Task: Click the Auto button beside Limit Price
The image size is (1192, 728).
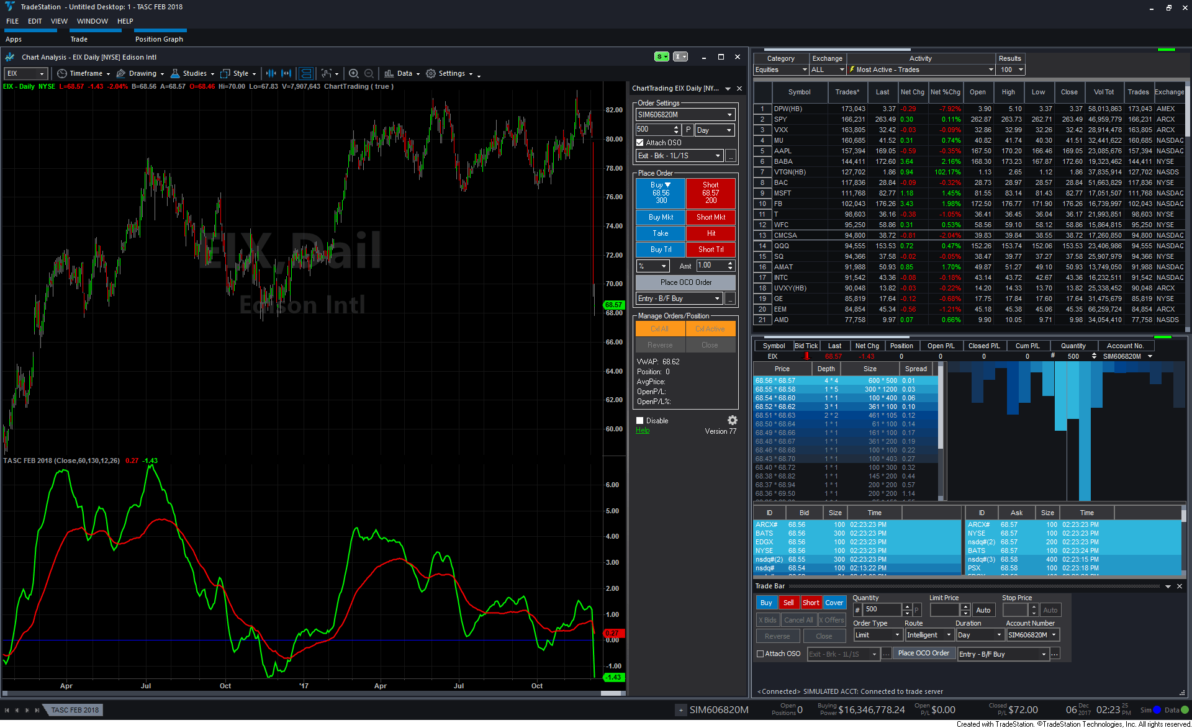Action: point(983,610)
